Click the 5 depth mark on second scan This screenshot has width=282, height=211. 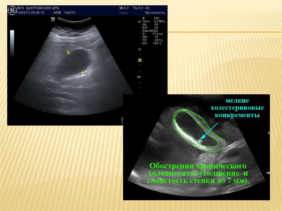pyautogui.click(x=269, y=133)
